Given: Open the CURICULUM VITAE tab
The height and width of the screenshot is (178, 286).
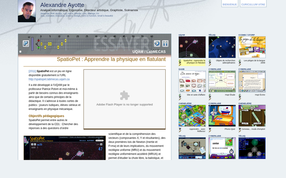Looking at the screenshot, I should tap(253, 4).
